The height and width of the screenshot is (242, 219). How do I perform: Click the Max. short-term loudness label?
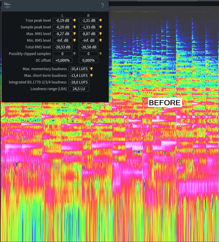coord(45,75)
